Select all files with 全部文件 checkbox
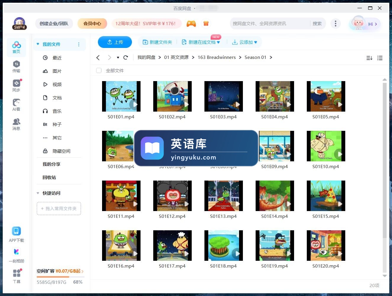Image resolution: width=392 pixels, height=296 pixels. 99,70
